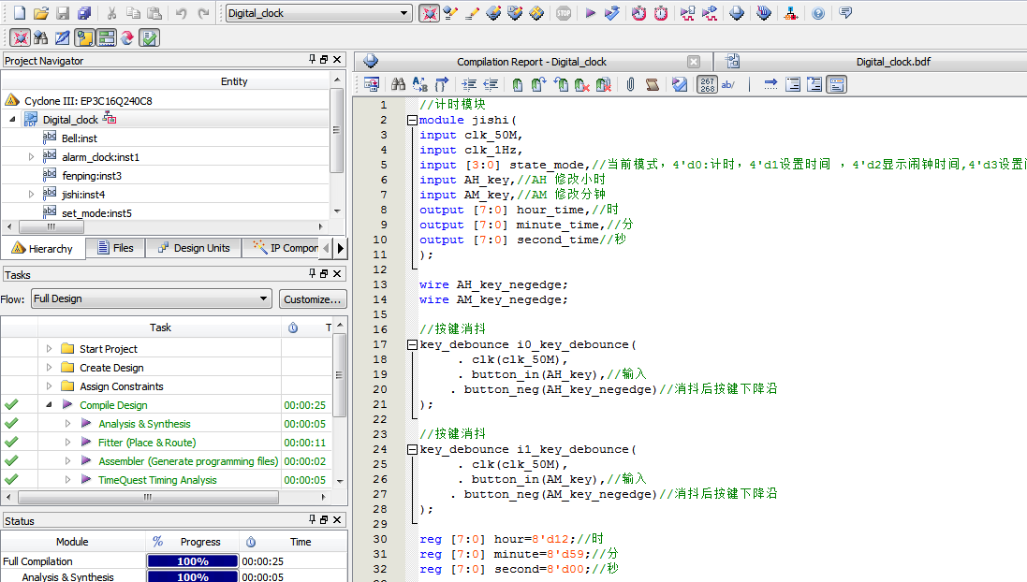This screenshot has width=1027, height=582.
Task: Switch to the Hierarchy tab
Action: click(x=42, y=249)
